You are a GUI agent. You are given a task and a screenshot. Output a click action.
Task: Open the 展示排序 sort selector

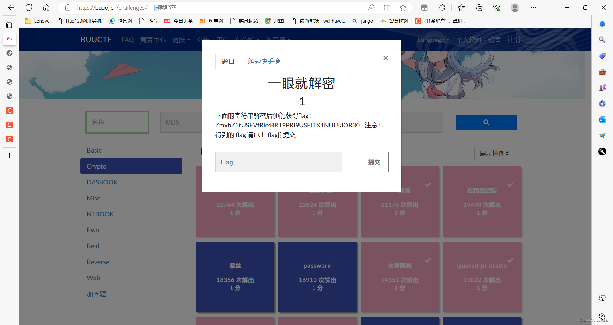click(x=494, y=153)
